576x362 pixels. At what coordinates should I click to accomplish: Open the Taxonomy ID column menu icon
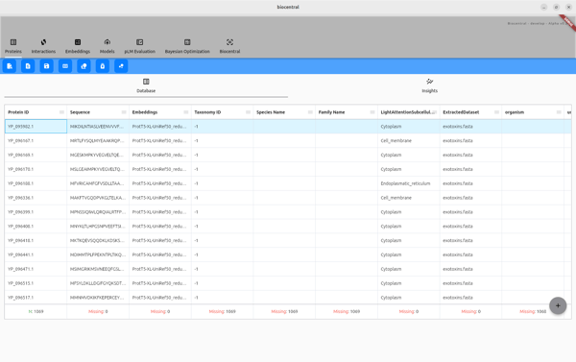click(248, 112)
